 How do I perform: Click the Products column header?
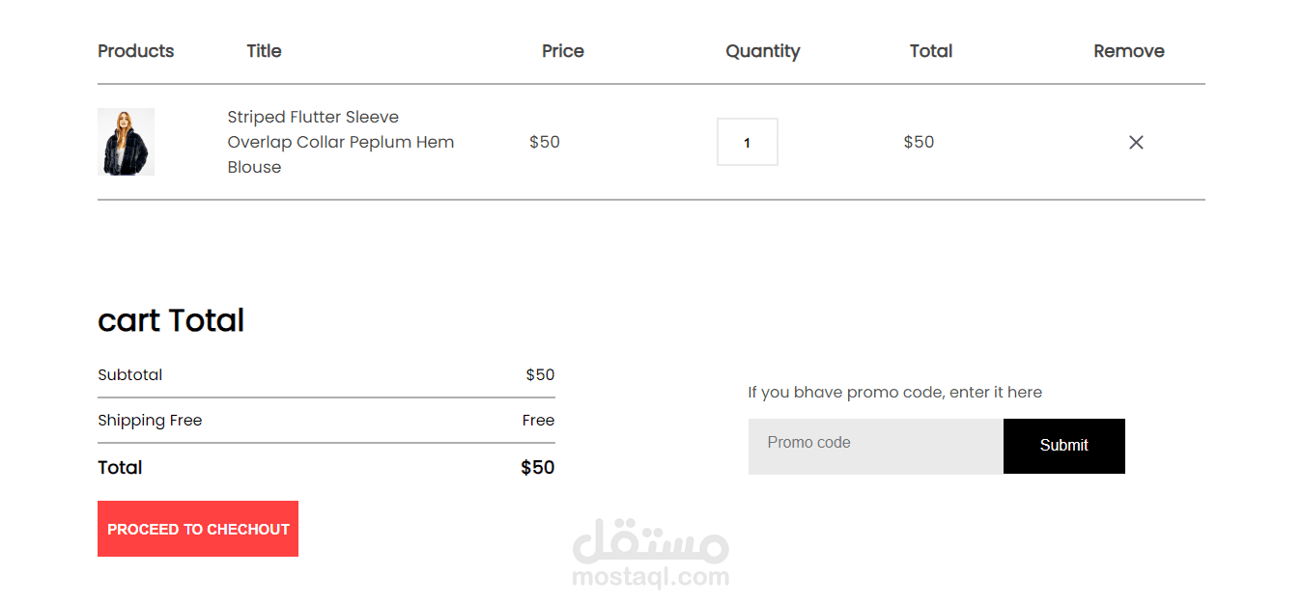[136, 51]
